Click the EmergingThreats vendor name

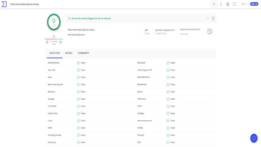[x=54, y=135]
